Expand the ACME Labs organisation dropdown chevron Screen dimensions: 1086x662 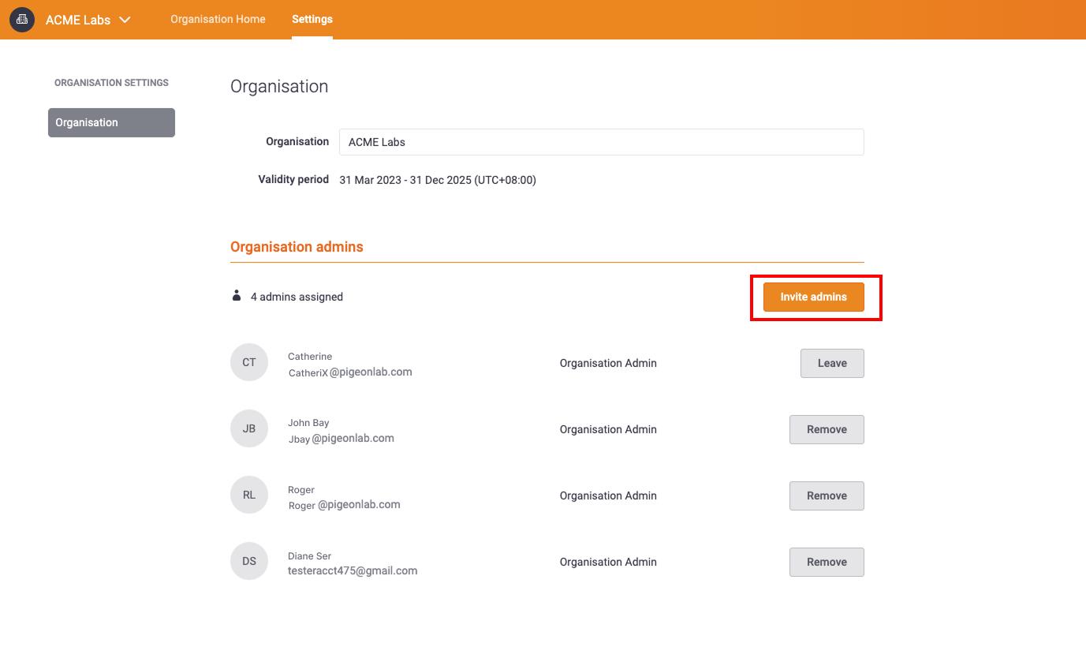pos(125,20)
